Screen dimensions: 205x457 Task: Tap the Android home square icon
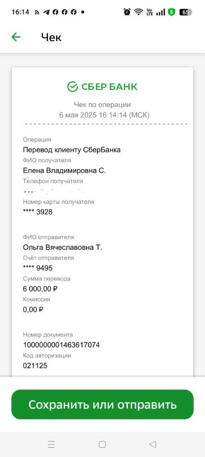pyautogui.click(x=102, y=444)
